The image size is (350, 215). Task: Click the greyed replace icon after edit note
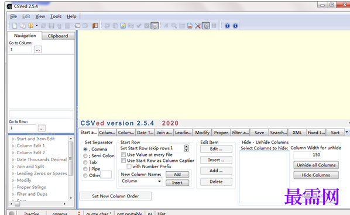coord(131,26)
